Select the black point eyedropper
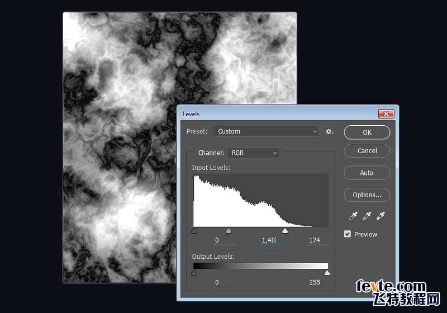Image resolution: width=447 pixels, height=313 pixels. coord(353,216)
